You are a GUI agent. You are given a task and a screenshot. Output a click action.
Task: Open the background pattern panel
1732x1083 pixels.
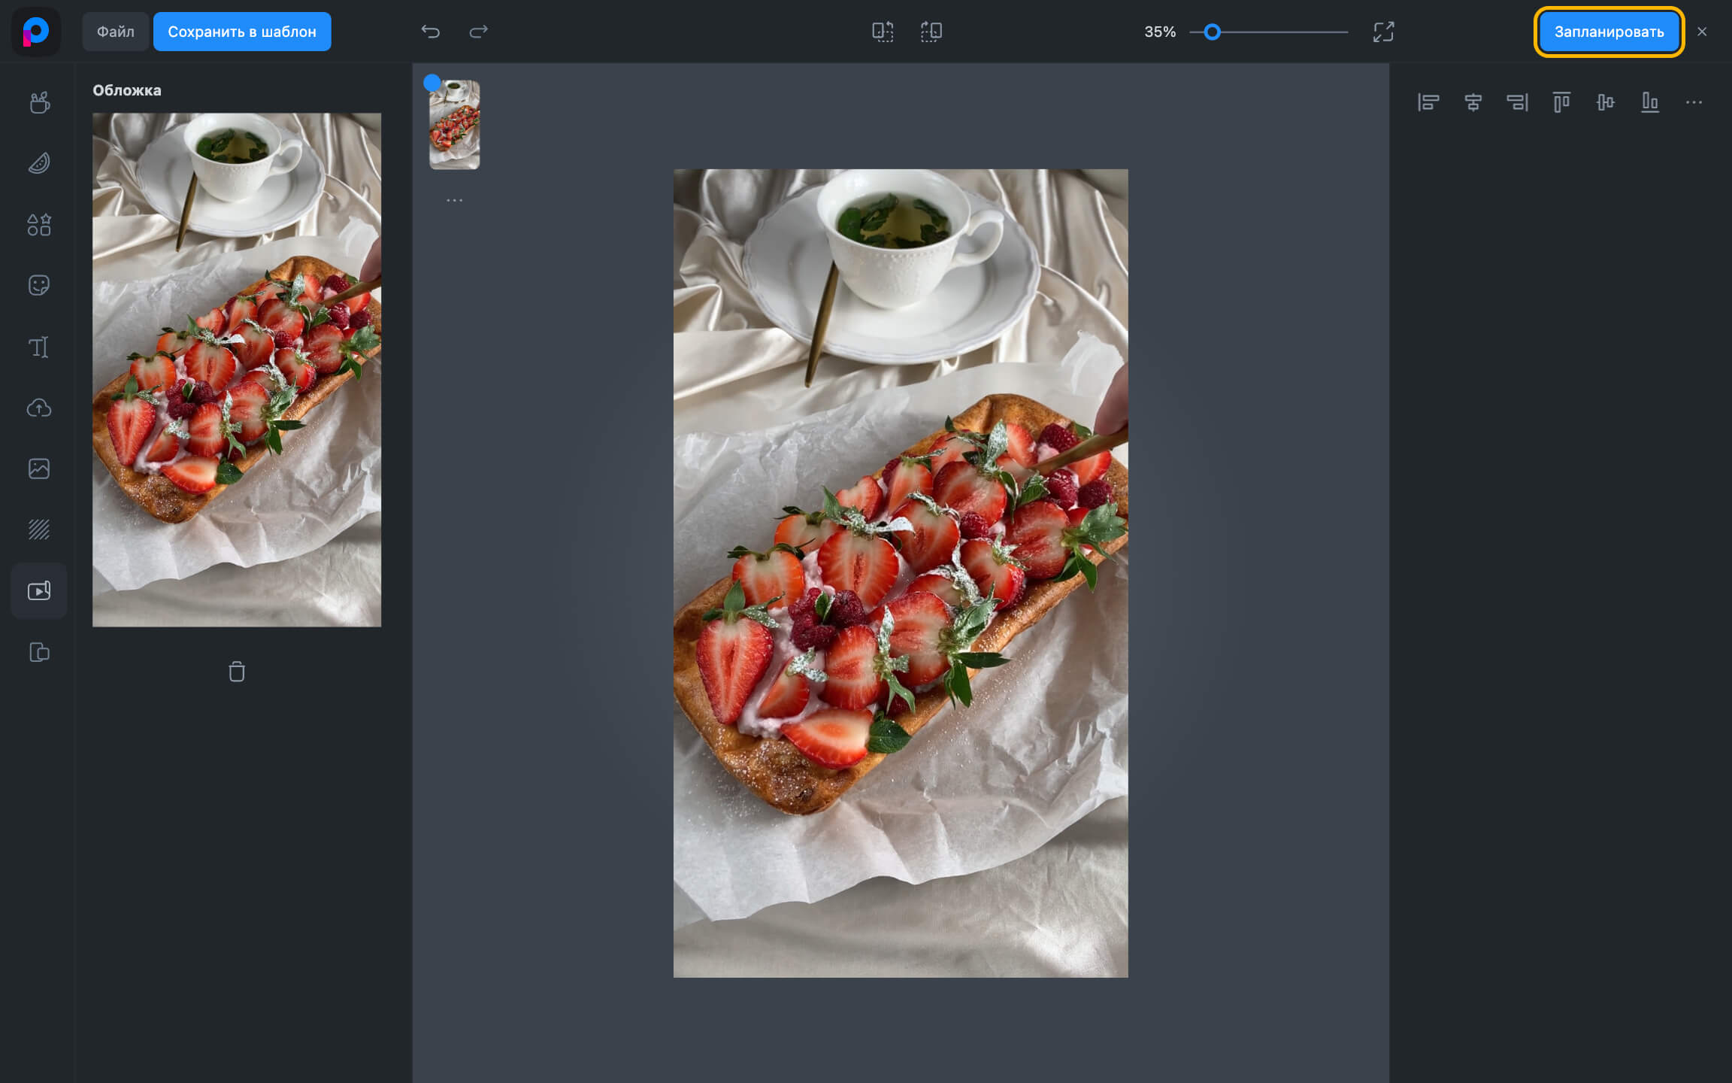click(39, 529)
